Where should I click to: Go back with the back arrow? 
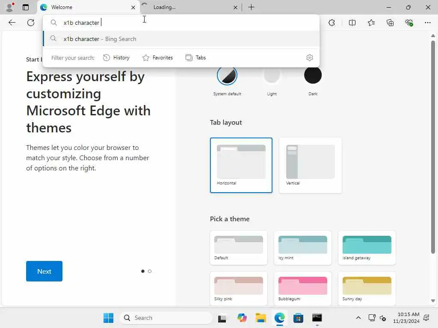point(12,23)
